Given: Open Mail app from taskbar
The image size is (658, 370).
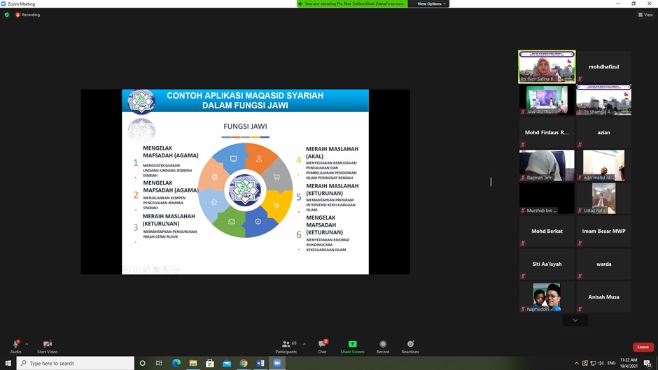Looking at the screenshot, I should pyautogui.click(x=227, y=363).
